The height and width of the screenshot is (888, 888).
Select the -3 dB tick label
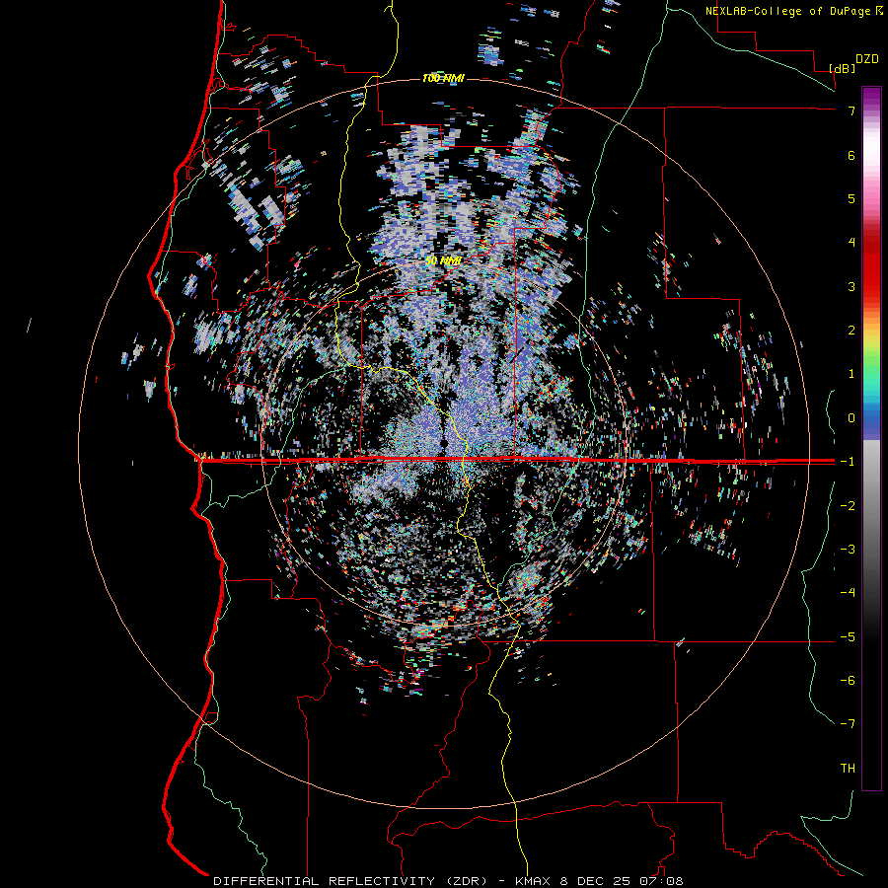pyautogui.click(x=848, y=549)
